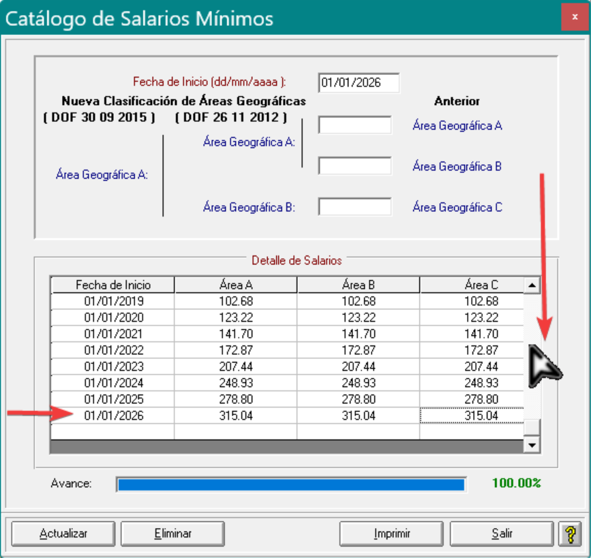Click the Fecha de Inicio column header
The image size is (591, 558).
(113, 285)
